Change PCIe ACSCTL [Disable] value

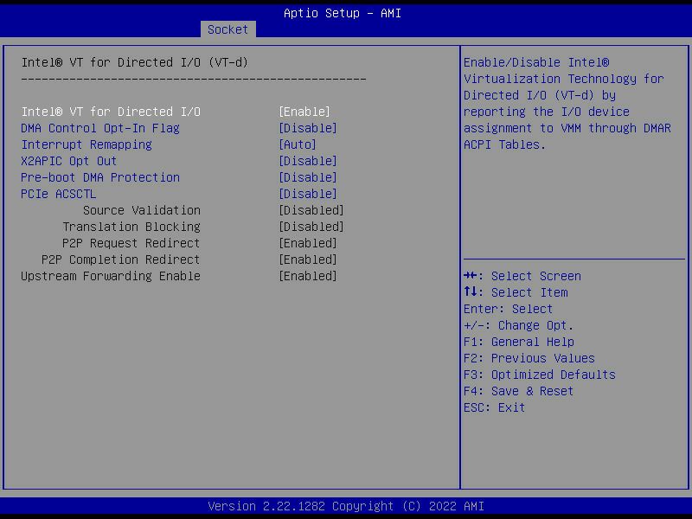[x=308, y=194]
